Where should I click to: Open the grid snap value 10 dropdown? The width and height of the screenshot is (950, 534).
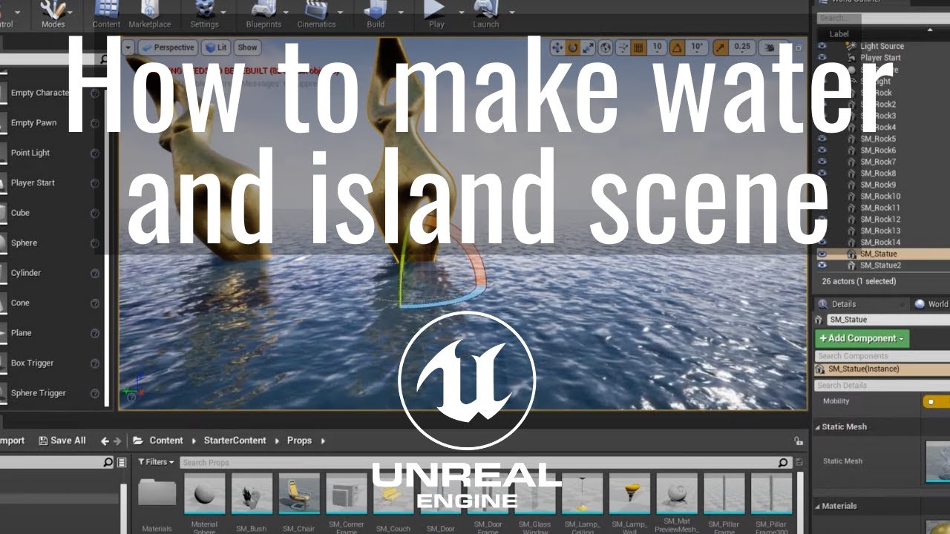pos(657,47)
